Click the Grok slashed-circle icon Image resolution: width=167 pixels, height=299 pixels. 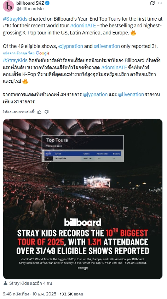coord(152,3)
